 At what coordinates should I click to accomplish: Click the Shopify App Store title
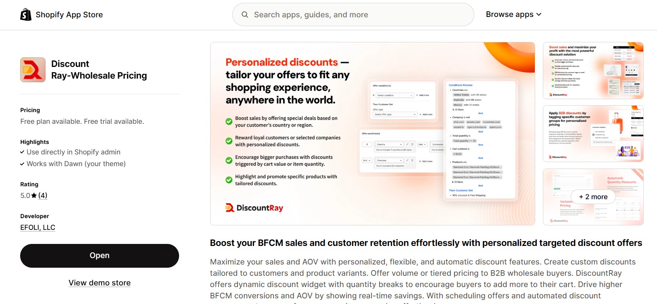click(69, 15)
